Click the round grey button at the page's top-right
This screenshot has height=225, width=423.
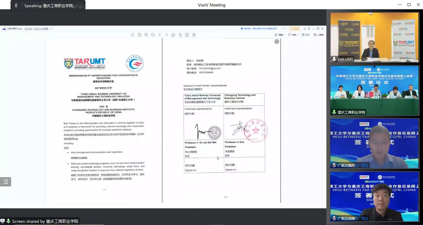(x=277, y=41)
